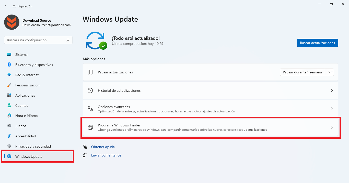Click the search magnifier icon
Viewport: 349px width, 183px height.
click(x=68, y=40)
